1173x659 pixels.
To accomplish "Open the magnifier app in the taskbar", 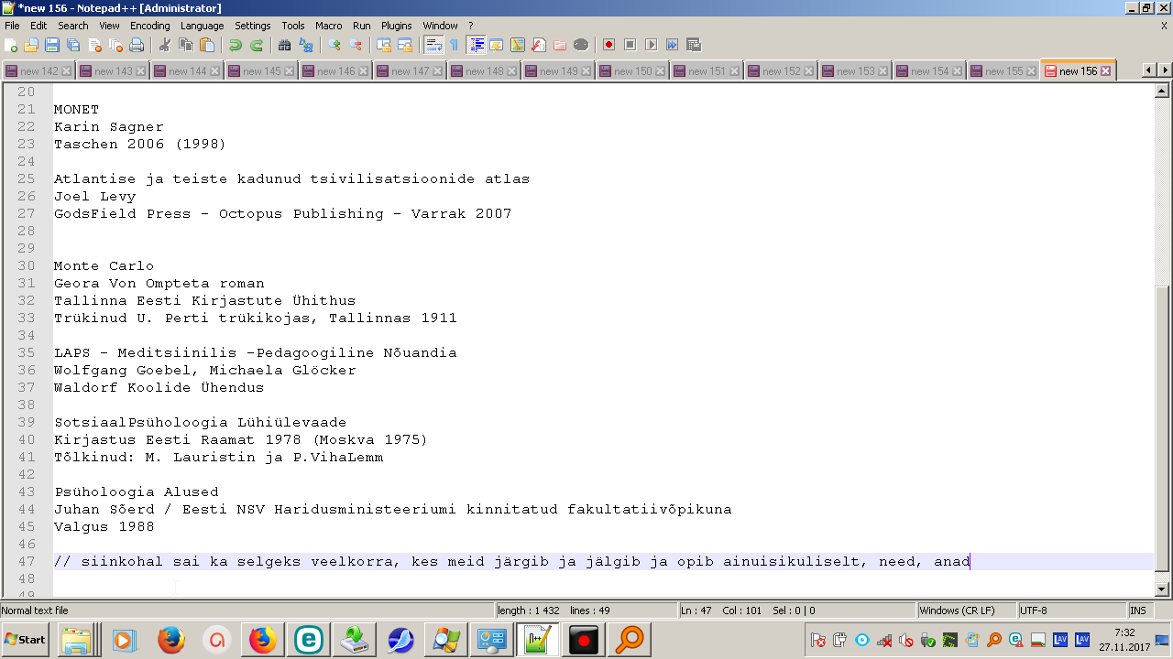I will [630, 640].
